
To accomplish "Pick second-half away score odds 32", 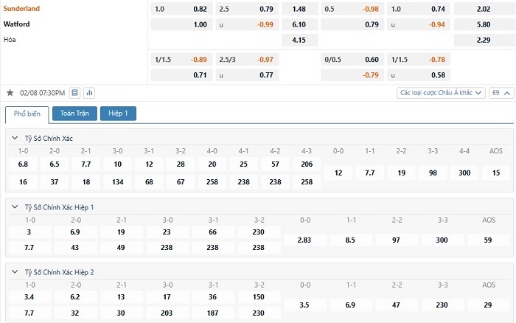I will pos(75,313).
